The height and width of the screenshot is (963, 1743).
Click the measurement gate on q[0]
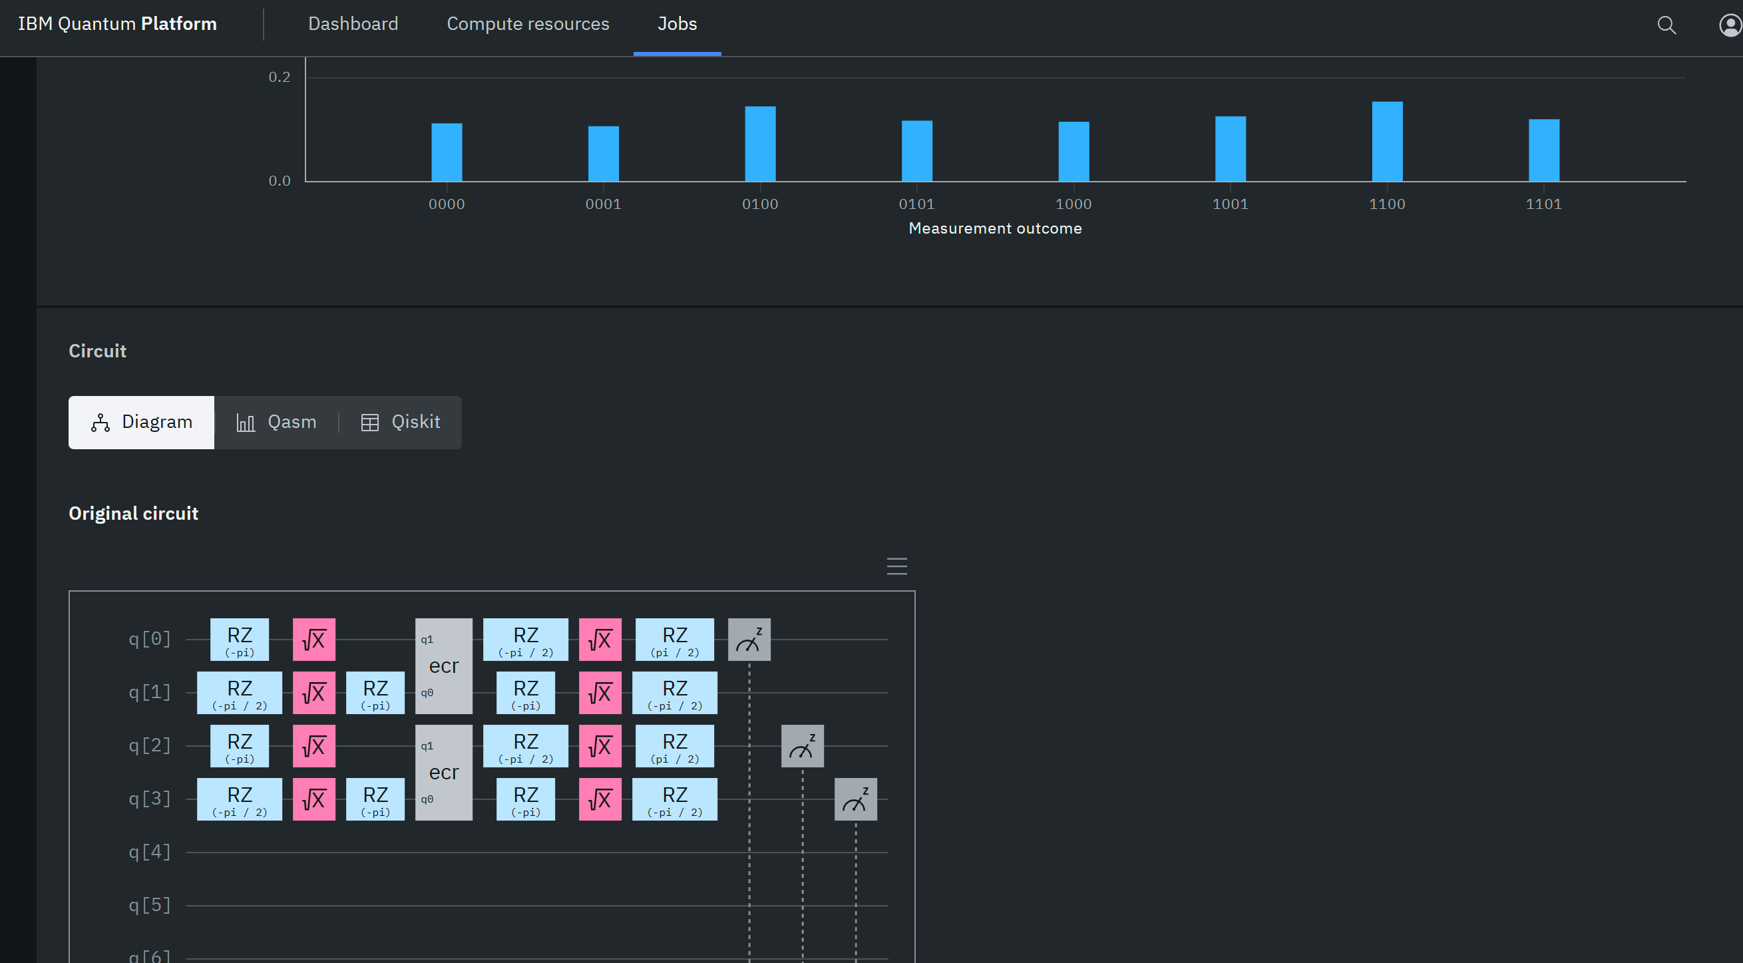749,640
